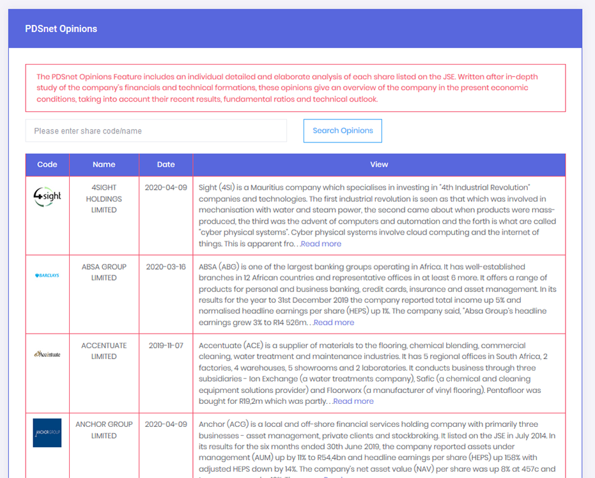Click the Search Opinions button
This screenshot has width=595, height=478.
coord(343,131)
